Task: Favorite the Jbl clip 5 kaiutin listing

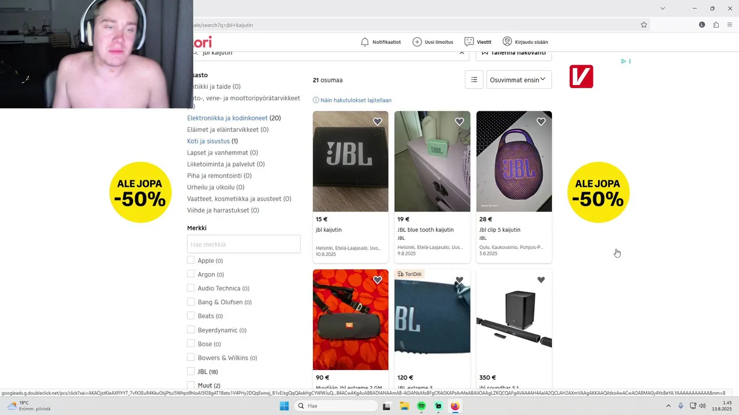Action: coord(541,122)
